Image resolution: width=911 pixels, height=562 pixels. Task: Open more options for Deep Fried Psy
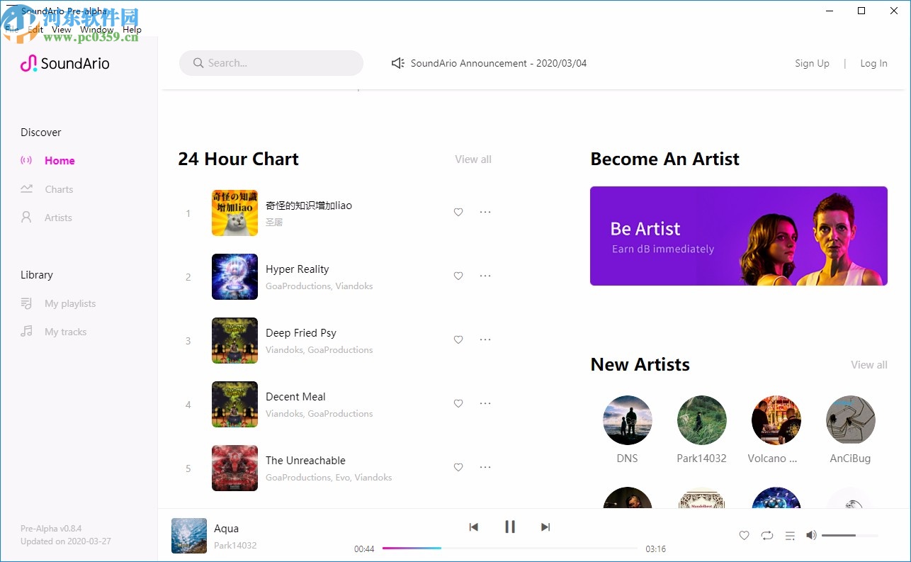[485, 339]
